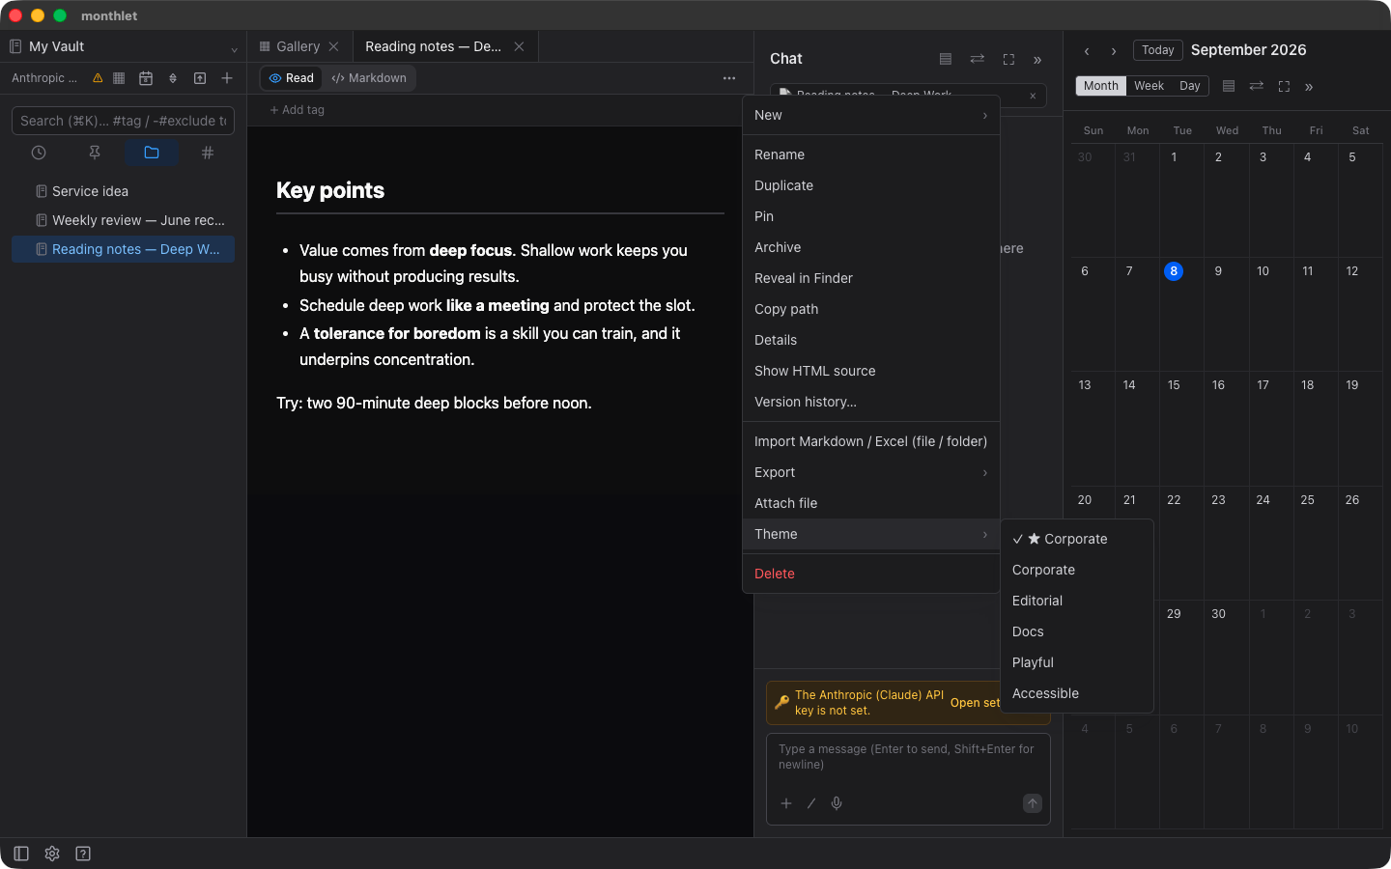Remove the Reading notes context chip in Chat
Viewport: 1391px width, 869px height.
click(1033, 96)
